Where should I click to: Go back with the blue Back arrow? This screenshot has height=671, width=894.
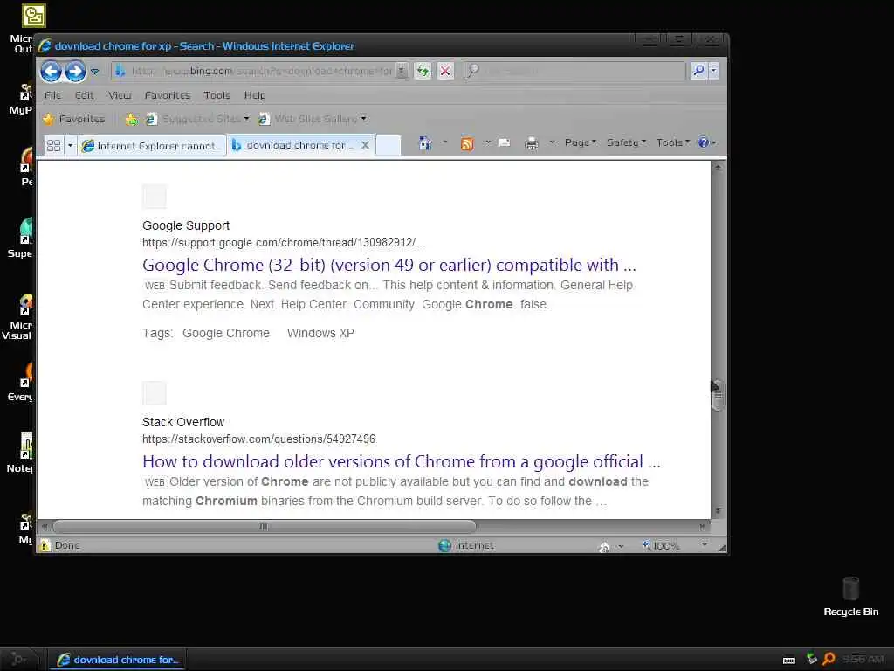pyautogui.click(x=51, y=72)
